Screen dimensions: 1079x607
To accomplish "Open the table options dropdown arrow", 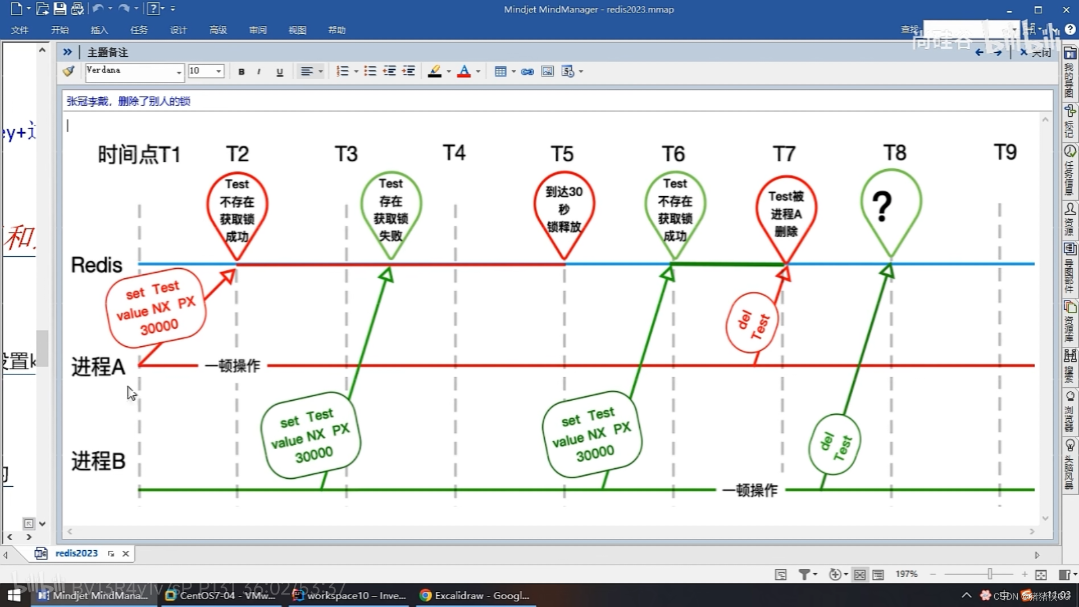I will pos(513,71).
